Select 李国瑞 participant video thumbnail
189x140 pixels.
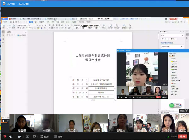[x=46, y=123]
